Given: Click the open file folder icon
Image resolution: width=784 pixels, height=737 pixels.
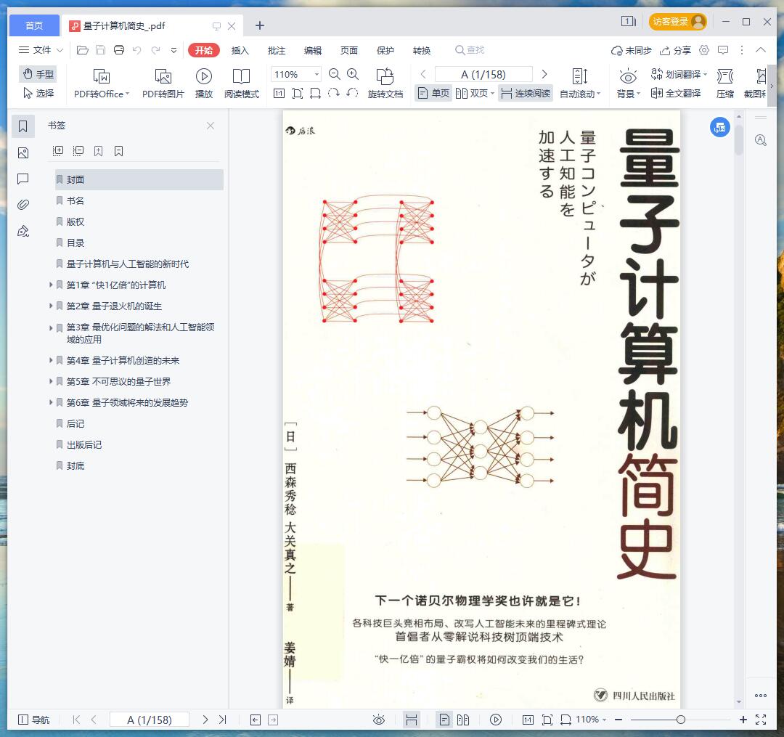Looking at the screenshot, I should (83, 50).
